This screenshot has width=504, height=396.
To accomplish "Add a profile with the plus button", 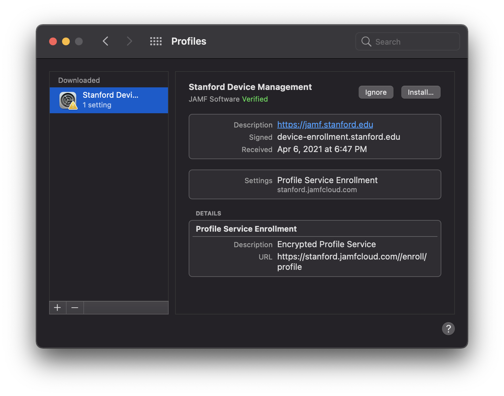I will point(58,308).
